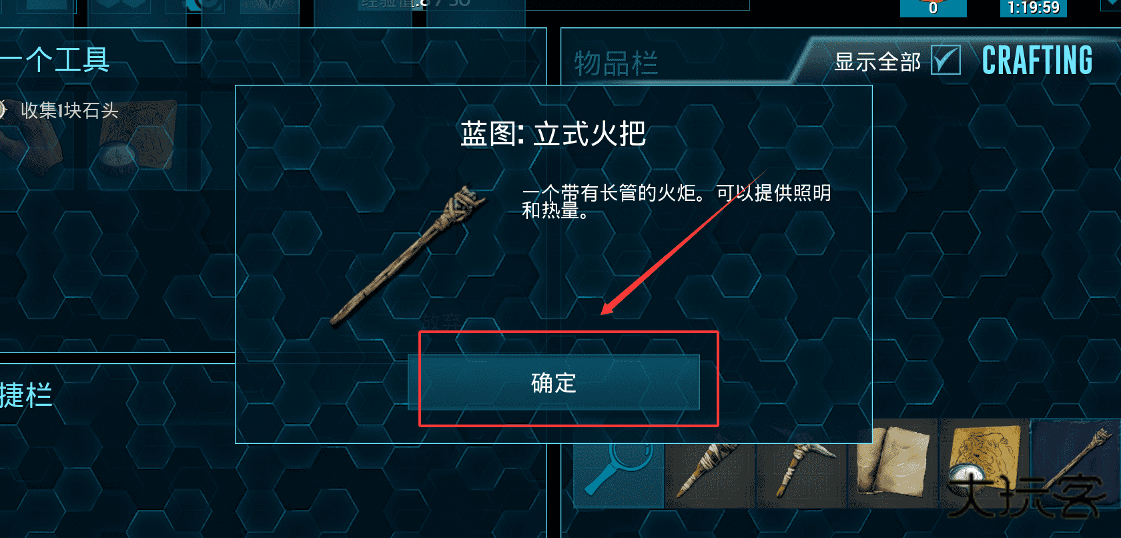Image resolution: width=1121 pixels, height=538 pixels.
Task: Toggle the 显示全部 checkbox
Action: tap(946, 61)
